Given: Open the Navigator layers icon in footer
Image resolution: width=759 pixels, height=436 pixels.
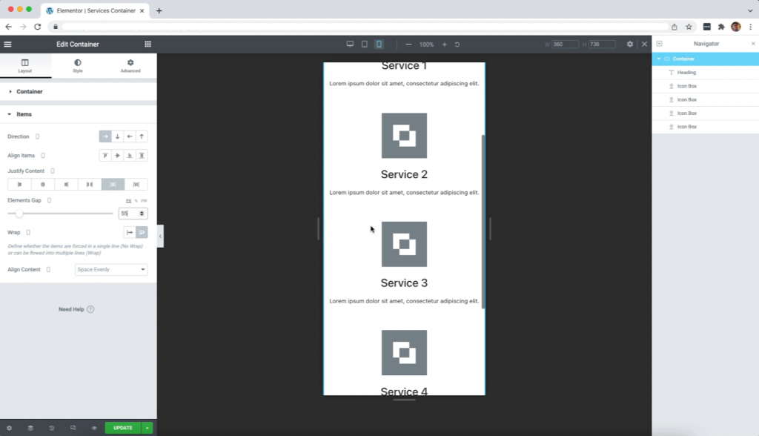Looking at the screenshot, I should (x=30, y=428).
